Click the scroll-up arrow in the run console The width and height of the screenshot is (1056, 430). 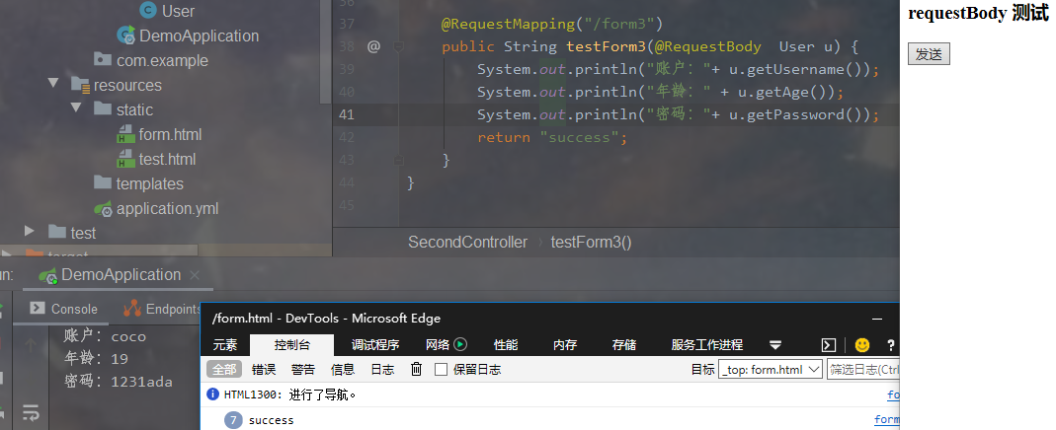click(31, 345)
